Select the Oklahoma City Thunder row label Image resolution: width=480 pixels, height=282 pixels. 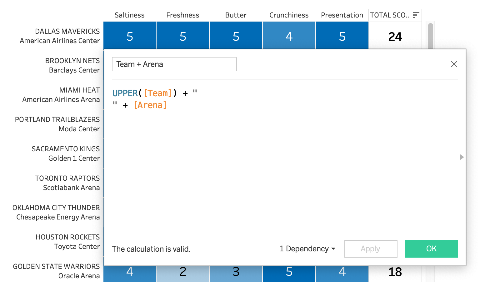click(x=56, y=212)
